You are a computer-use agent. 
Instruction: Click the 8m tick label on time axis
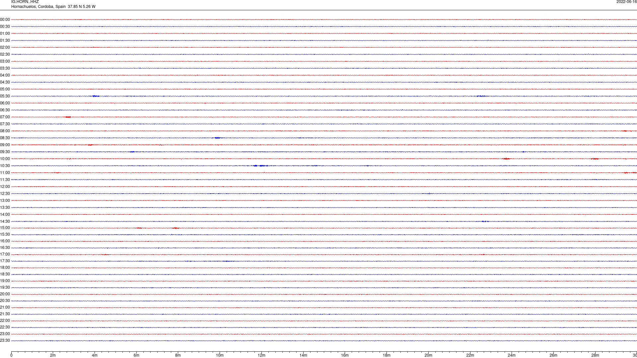(x=178, y=355)
